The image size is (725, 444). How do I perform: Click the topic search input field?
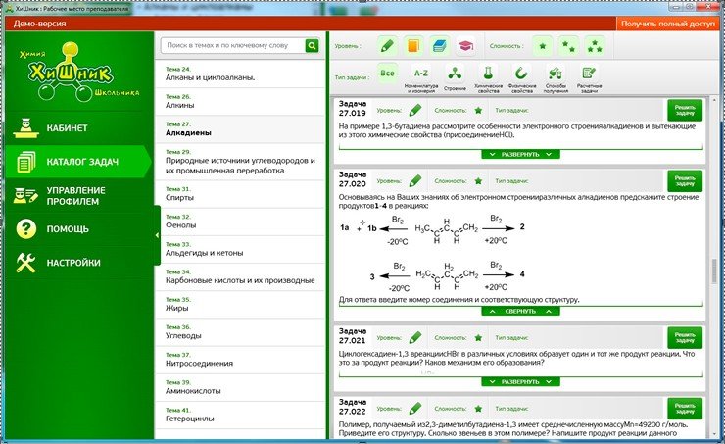pyautogui.click(x=233, y=45)
